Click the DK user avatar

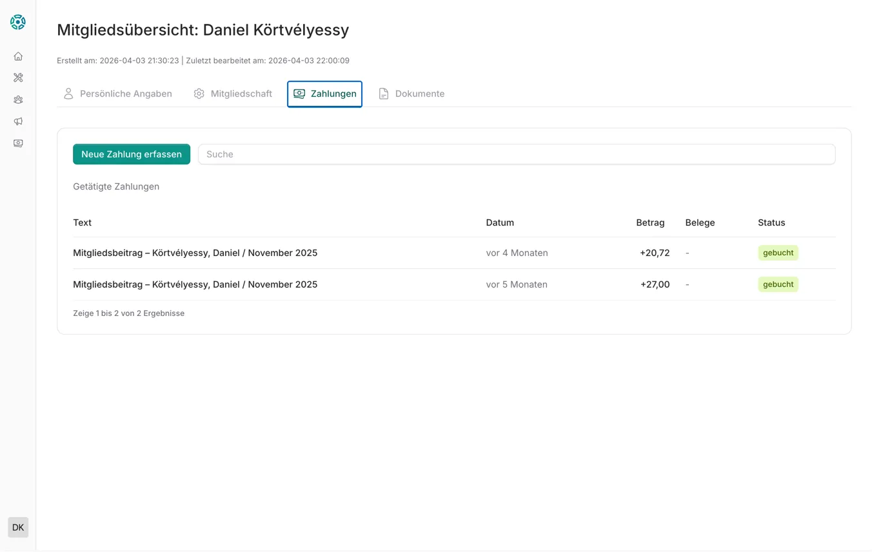coord(18,527)
